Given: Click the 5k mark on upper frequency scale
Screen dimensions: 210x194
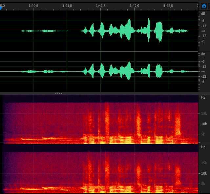Looking at the screenshot, I should click(x=203, y=134).
